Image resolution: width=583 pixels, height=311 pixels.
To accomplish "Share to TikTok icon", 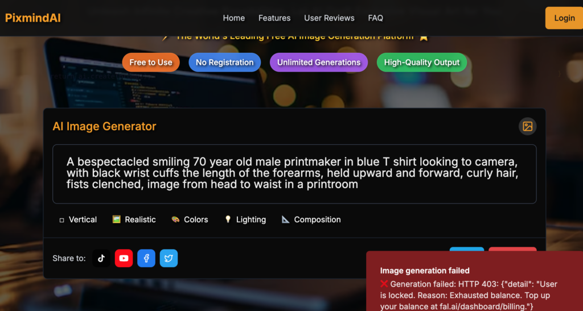I will [x=101, y=258].
